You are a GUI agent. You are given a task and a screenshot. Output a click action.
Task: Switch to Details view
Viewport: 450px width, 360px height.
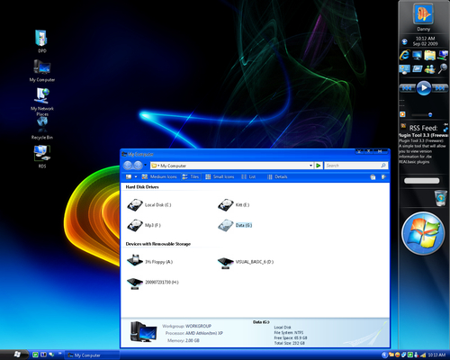coord(277,177)
